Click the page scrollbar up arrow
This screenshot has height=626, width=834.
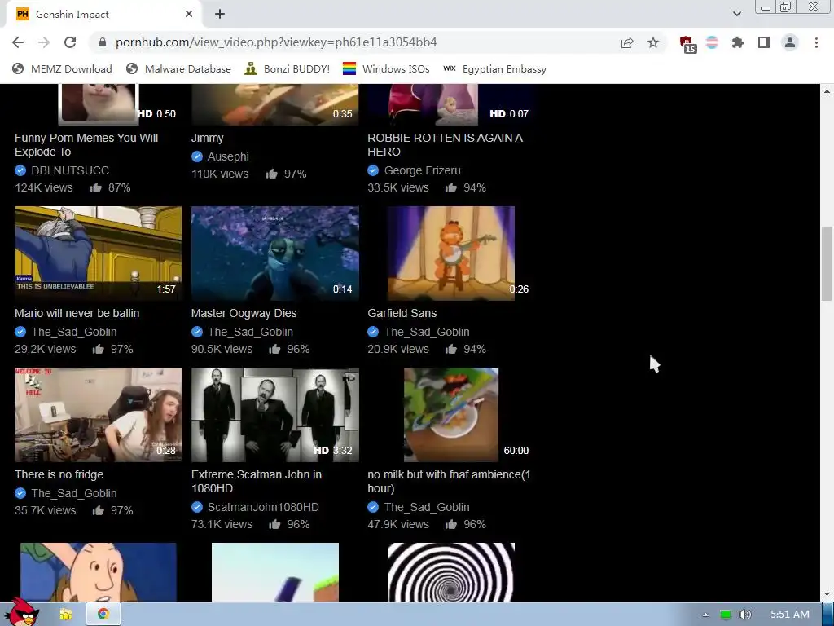pos(827,91)
